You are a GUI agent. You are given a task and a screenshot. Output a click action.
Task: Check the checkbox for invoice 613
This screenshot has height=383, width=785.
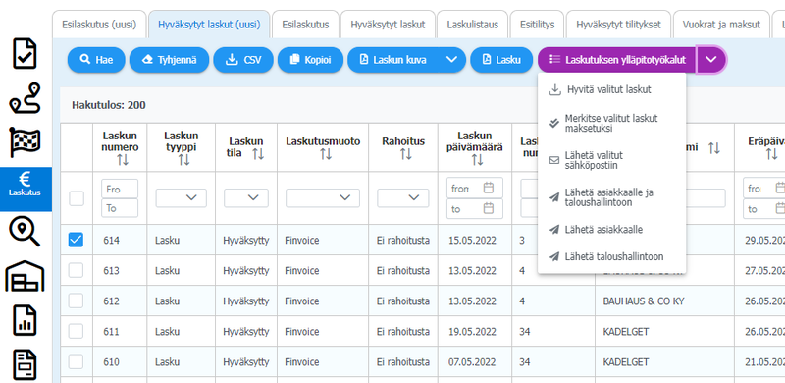coord(77,271)
